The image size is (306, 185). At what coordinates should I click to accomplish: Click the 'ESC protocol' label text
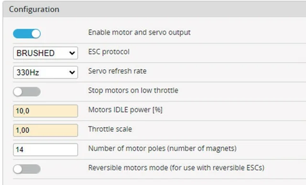109,52
